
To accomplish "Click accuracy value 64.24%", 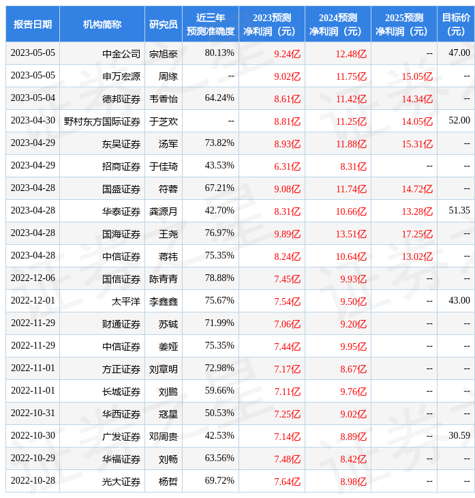I will click(x=219, y=98).
